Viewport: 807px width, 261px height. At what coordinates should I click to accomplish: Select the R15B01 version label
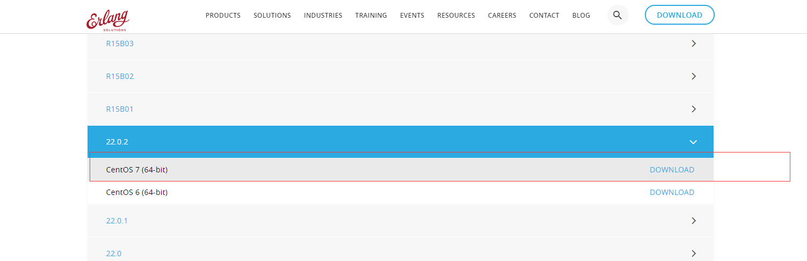(120, 109)
